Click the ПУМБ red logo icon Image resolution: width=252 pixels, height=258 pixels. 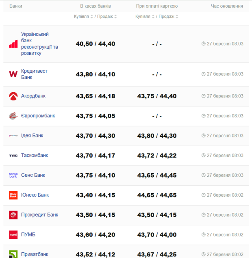[x=13, y=235]
